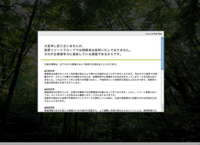Click the scrollbar down arrow button

tap(162, 110)
